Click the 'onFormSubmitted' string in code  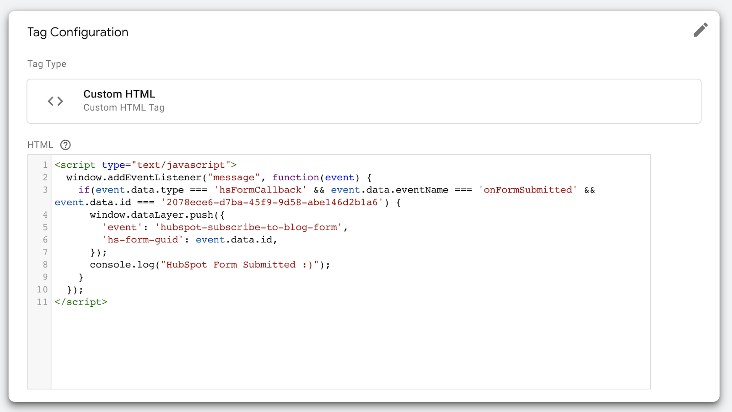(527, 190)
